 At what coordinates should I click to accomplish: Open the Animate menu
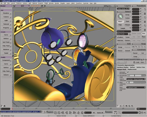[x=51, y=3]
